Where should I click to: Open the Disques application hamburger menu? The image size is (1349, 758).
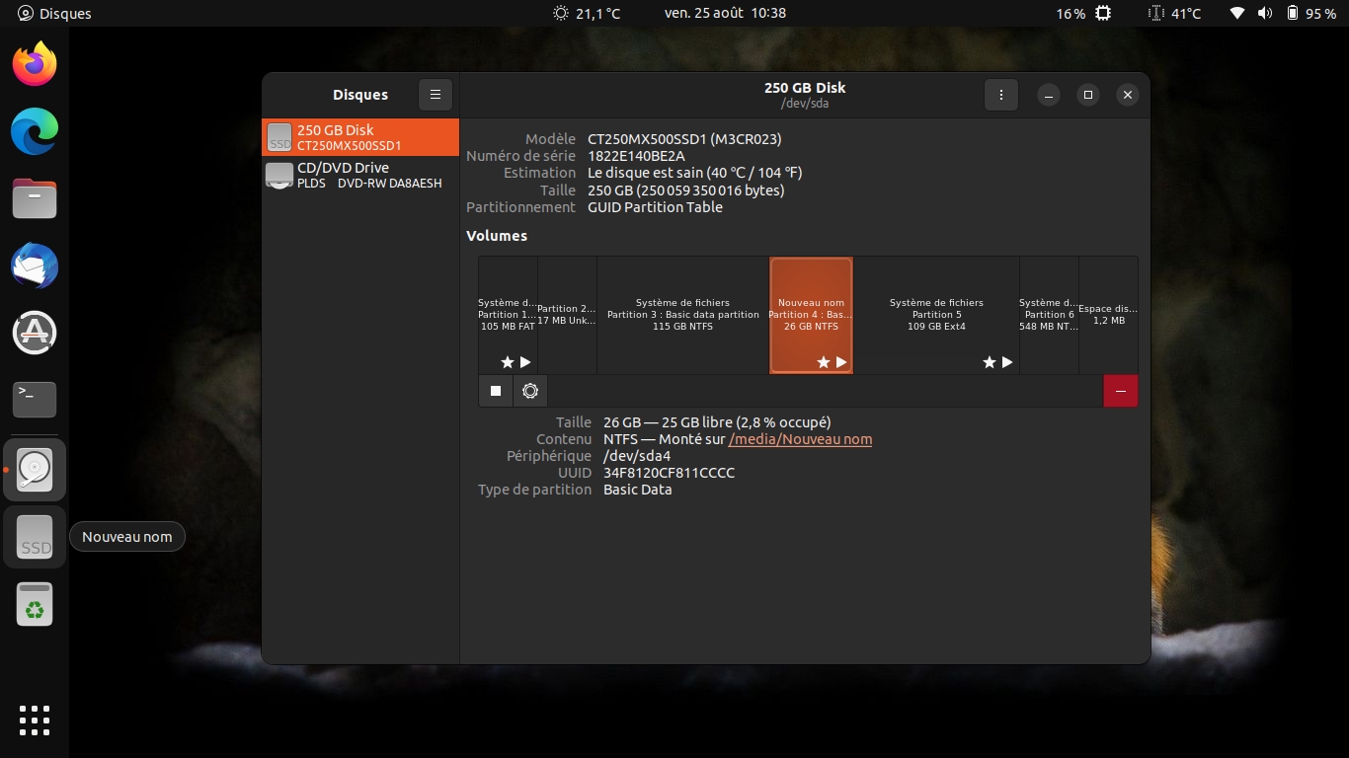[436, 95]
